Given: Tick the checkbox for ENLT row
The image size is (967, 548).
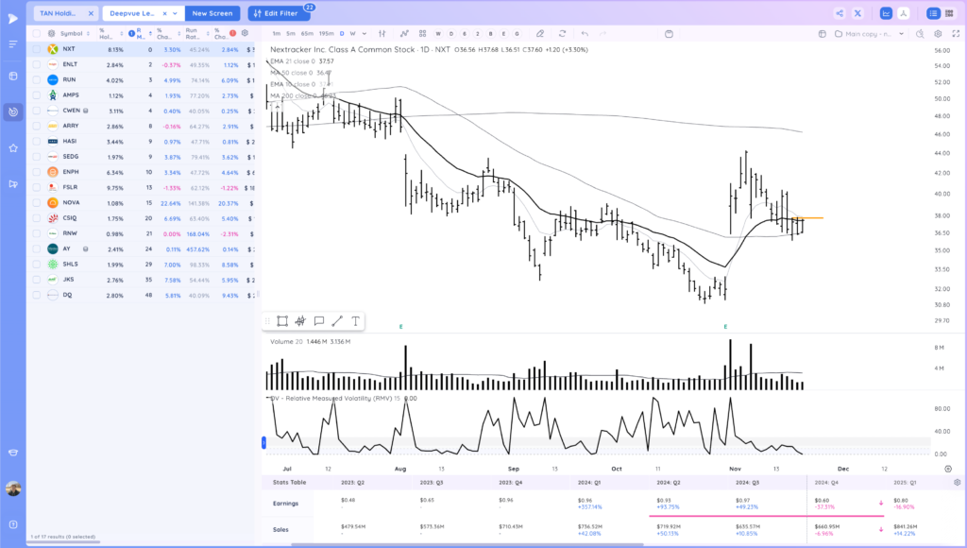Looking at the screenshot, I should pyautogui.click(x=37, y=64).
